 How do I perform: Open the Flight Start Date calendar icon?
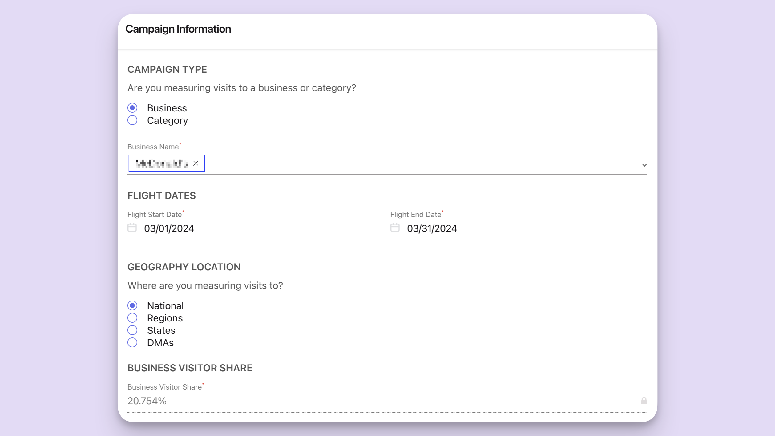(132, 228)
